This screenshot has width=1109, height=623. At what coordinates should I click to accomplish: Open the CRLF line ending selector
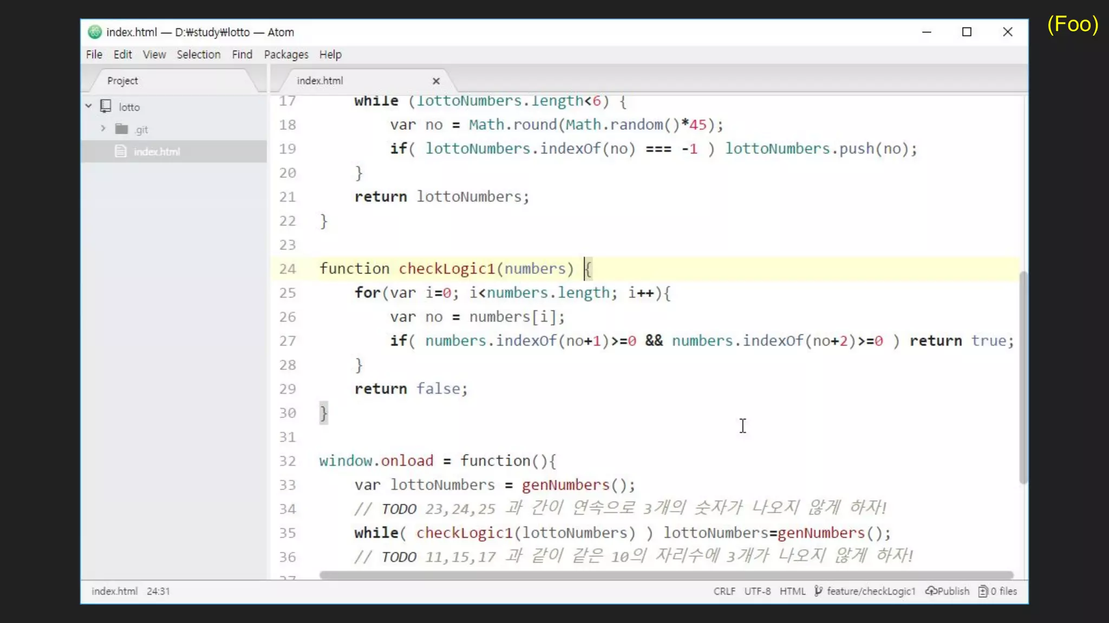(x=724, y=591)
